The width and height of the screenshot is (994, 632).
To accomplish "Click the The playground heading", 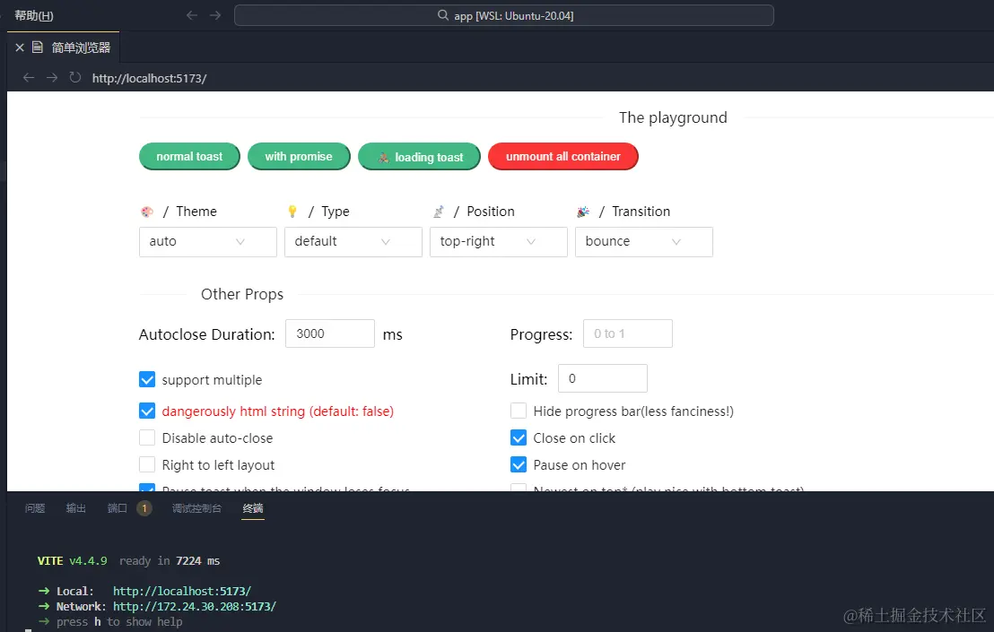I will pos(673,117).
